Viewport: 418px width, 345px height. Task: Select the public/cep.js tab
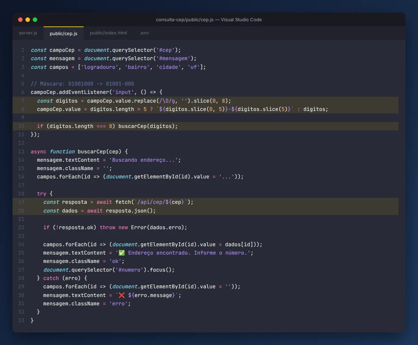pos(63,33)
